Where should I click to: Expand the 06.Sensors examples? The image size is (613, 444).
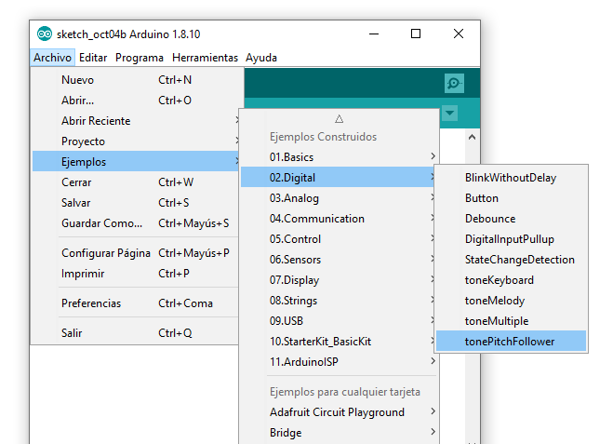click(x=339, y=260)
